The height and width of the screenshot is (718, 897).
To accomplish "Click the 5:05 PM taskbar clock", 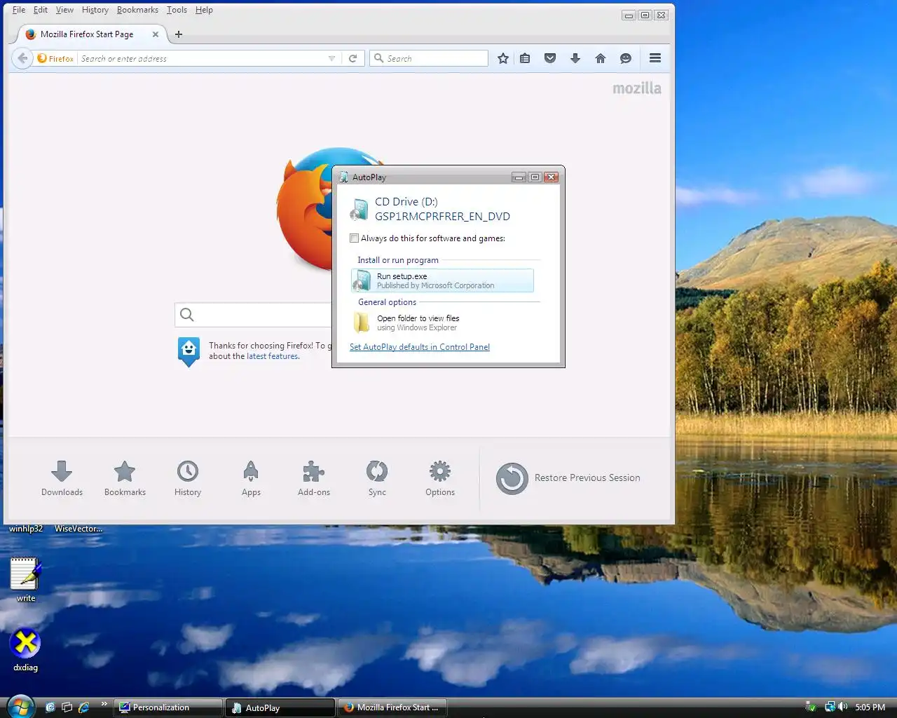I will pos(870,707).
